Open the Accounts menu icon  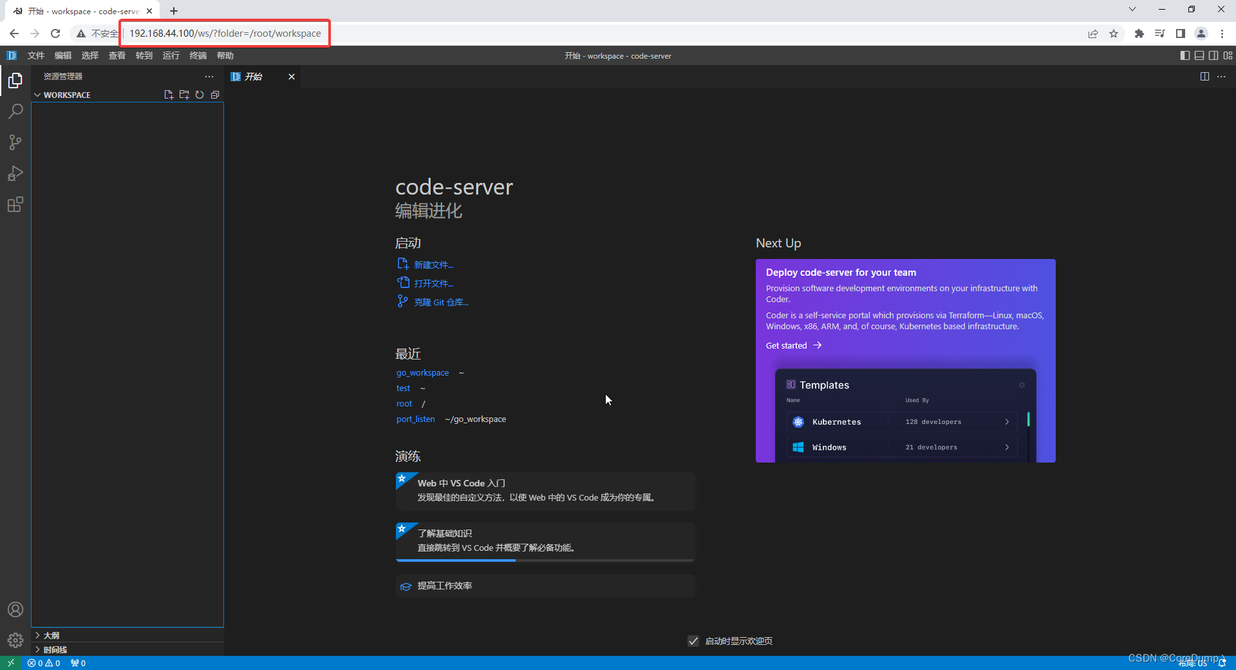(x=15, y=609)
